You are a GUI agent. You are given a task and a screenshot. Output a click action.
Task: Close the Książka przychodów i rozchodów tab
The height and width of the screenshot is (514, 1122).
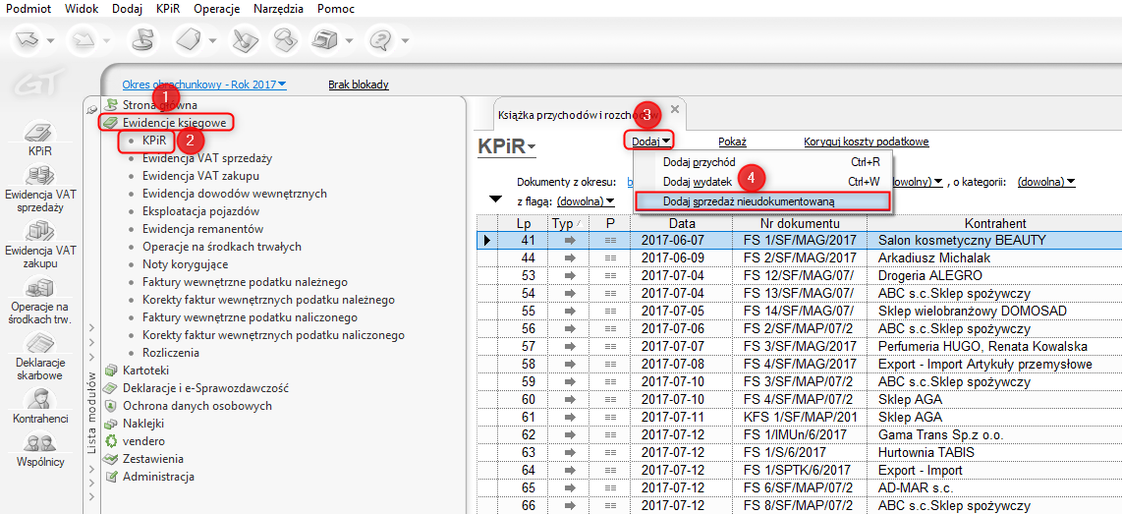click(x=674, y=109)
